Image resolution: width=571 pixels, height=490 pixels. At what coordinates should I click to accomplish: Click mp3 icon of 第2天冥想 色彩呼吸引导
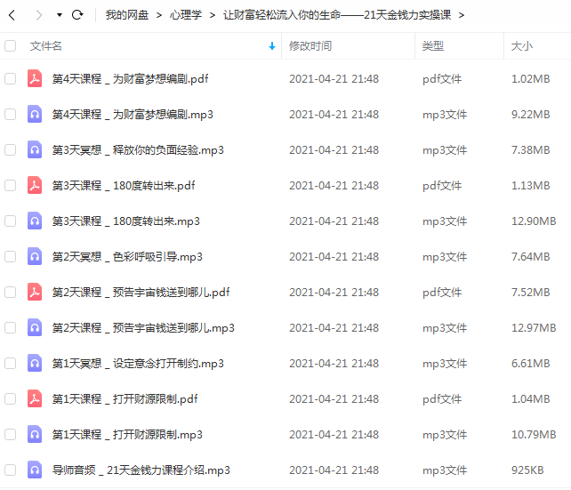click(x=35, y=256)
